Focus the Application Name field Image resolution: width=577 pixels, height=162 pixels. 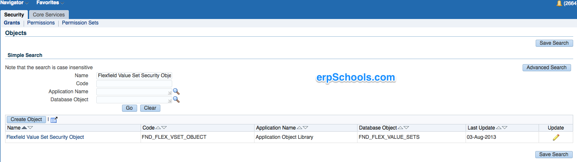coord(134,92)
